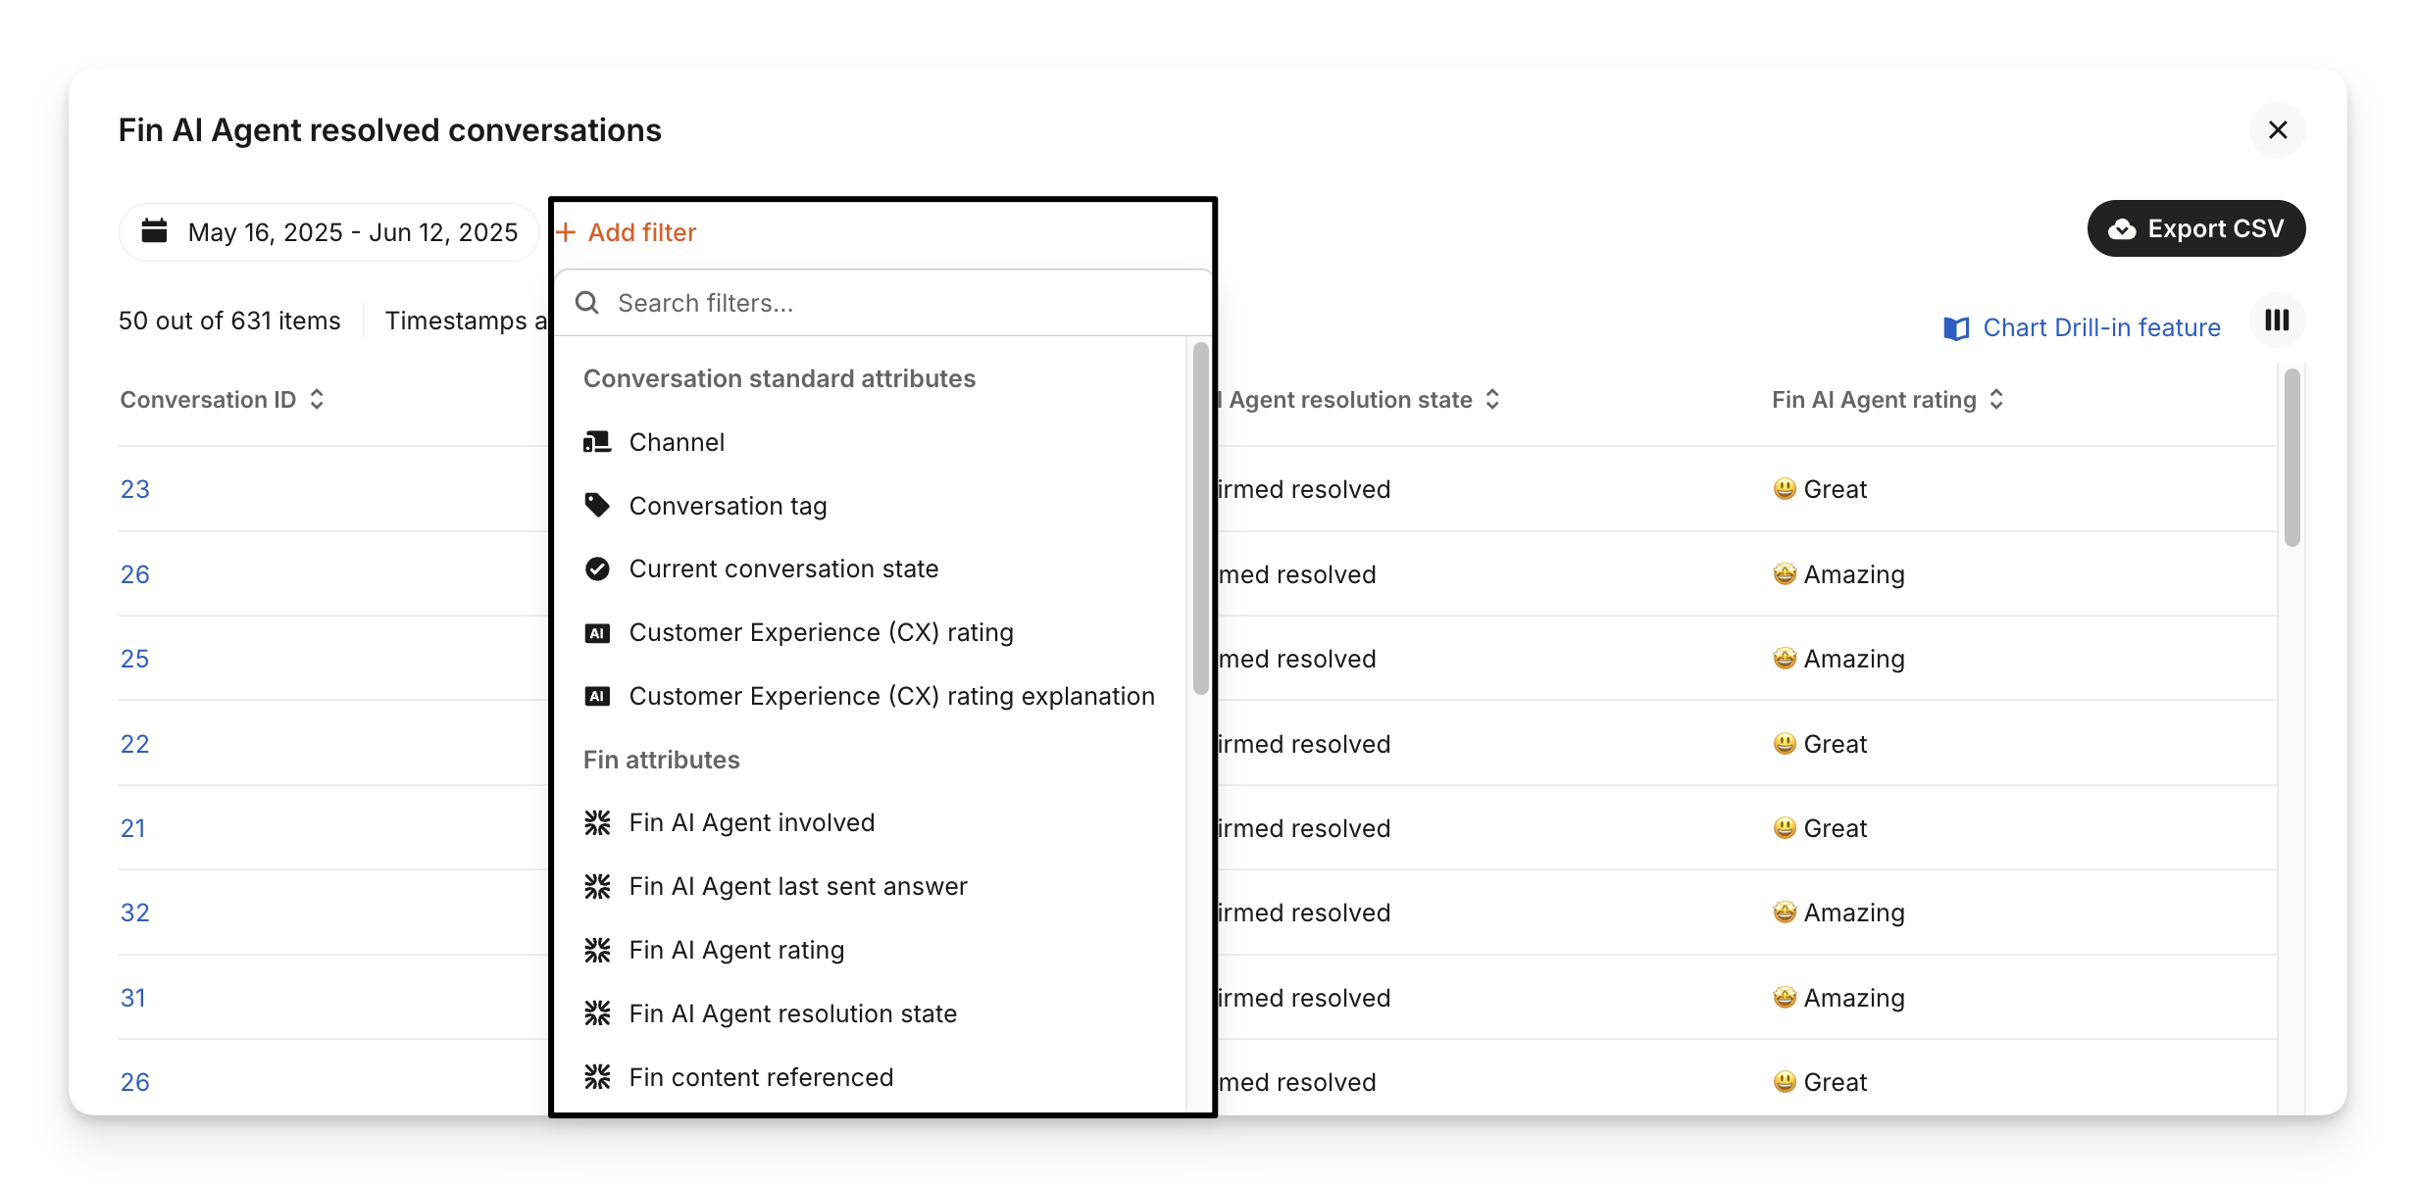Screen dimensions: 2416x1184
Task: Click the magnifier icon in search filters
Action: click(x=587, y=303)
